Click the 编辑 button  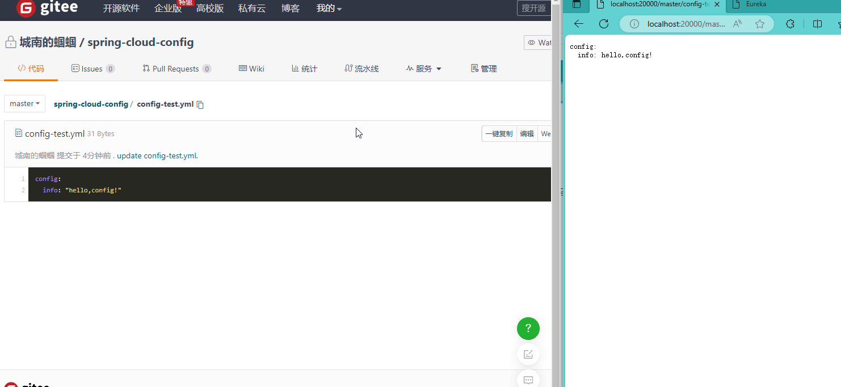527,134
